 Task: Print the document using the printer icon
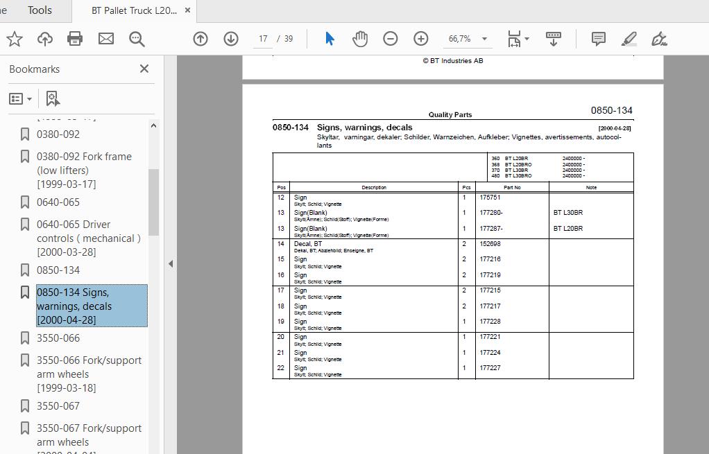tap(75, 39)
